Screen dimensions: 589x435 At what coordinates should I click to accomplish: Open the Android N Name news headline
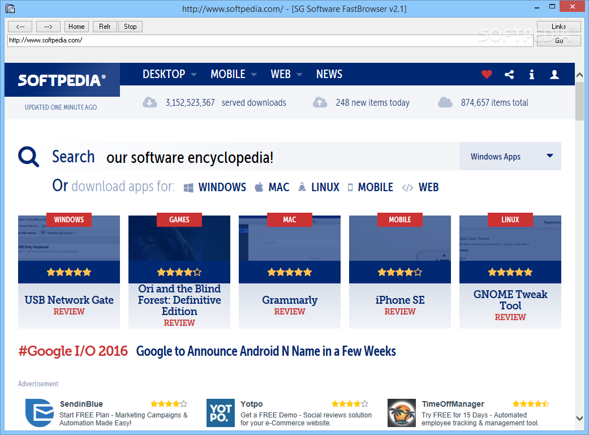(x=266, y=351)
